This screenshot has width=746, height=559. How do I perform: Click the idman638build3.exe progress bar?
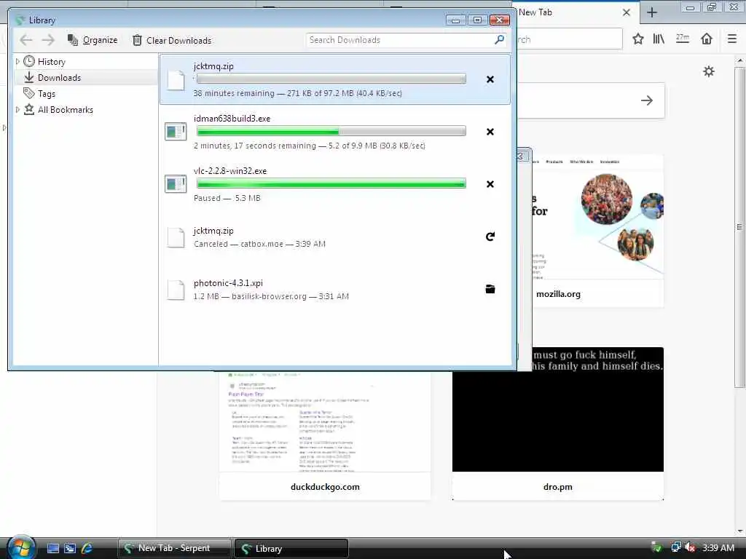[331, 131]
